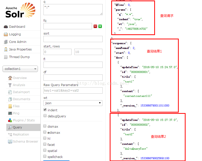202x161 pixels.
Task: Click the Dataimport document icon
Action: tap(10, 92)
